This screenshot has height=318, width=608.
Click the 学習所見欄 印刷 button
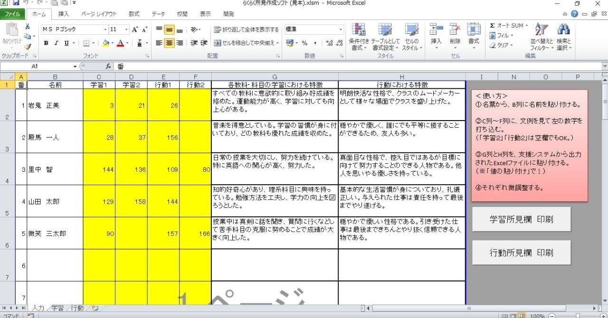[522, 220]
